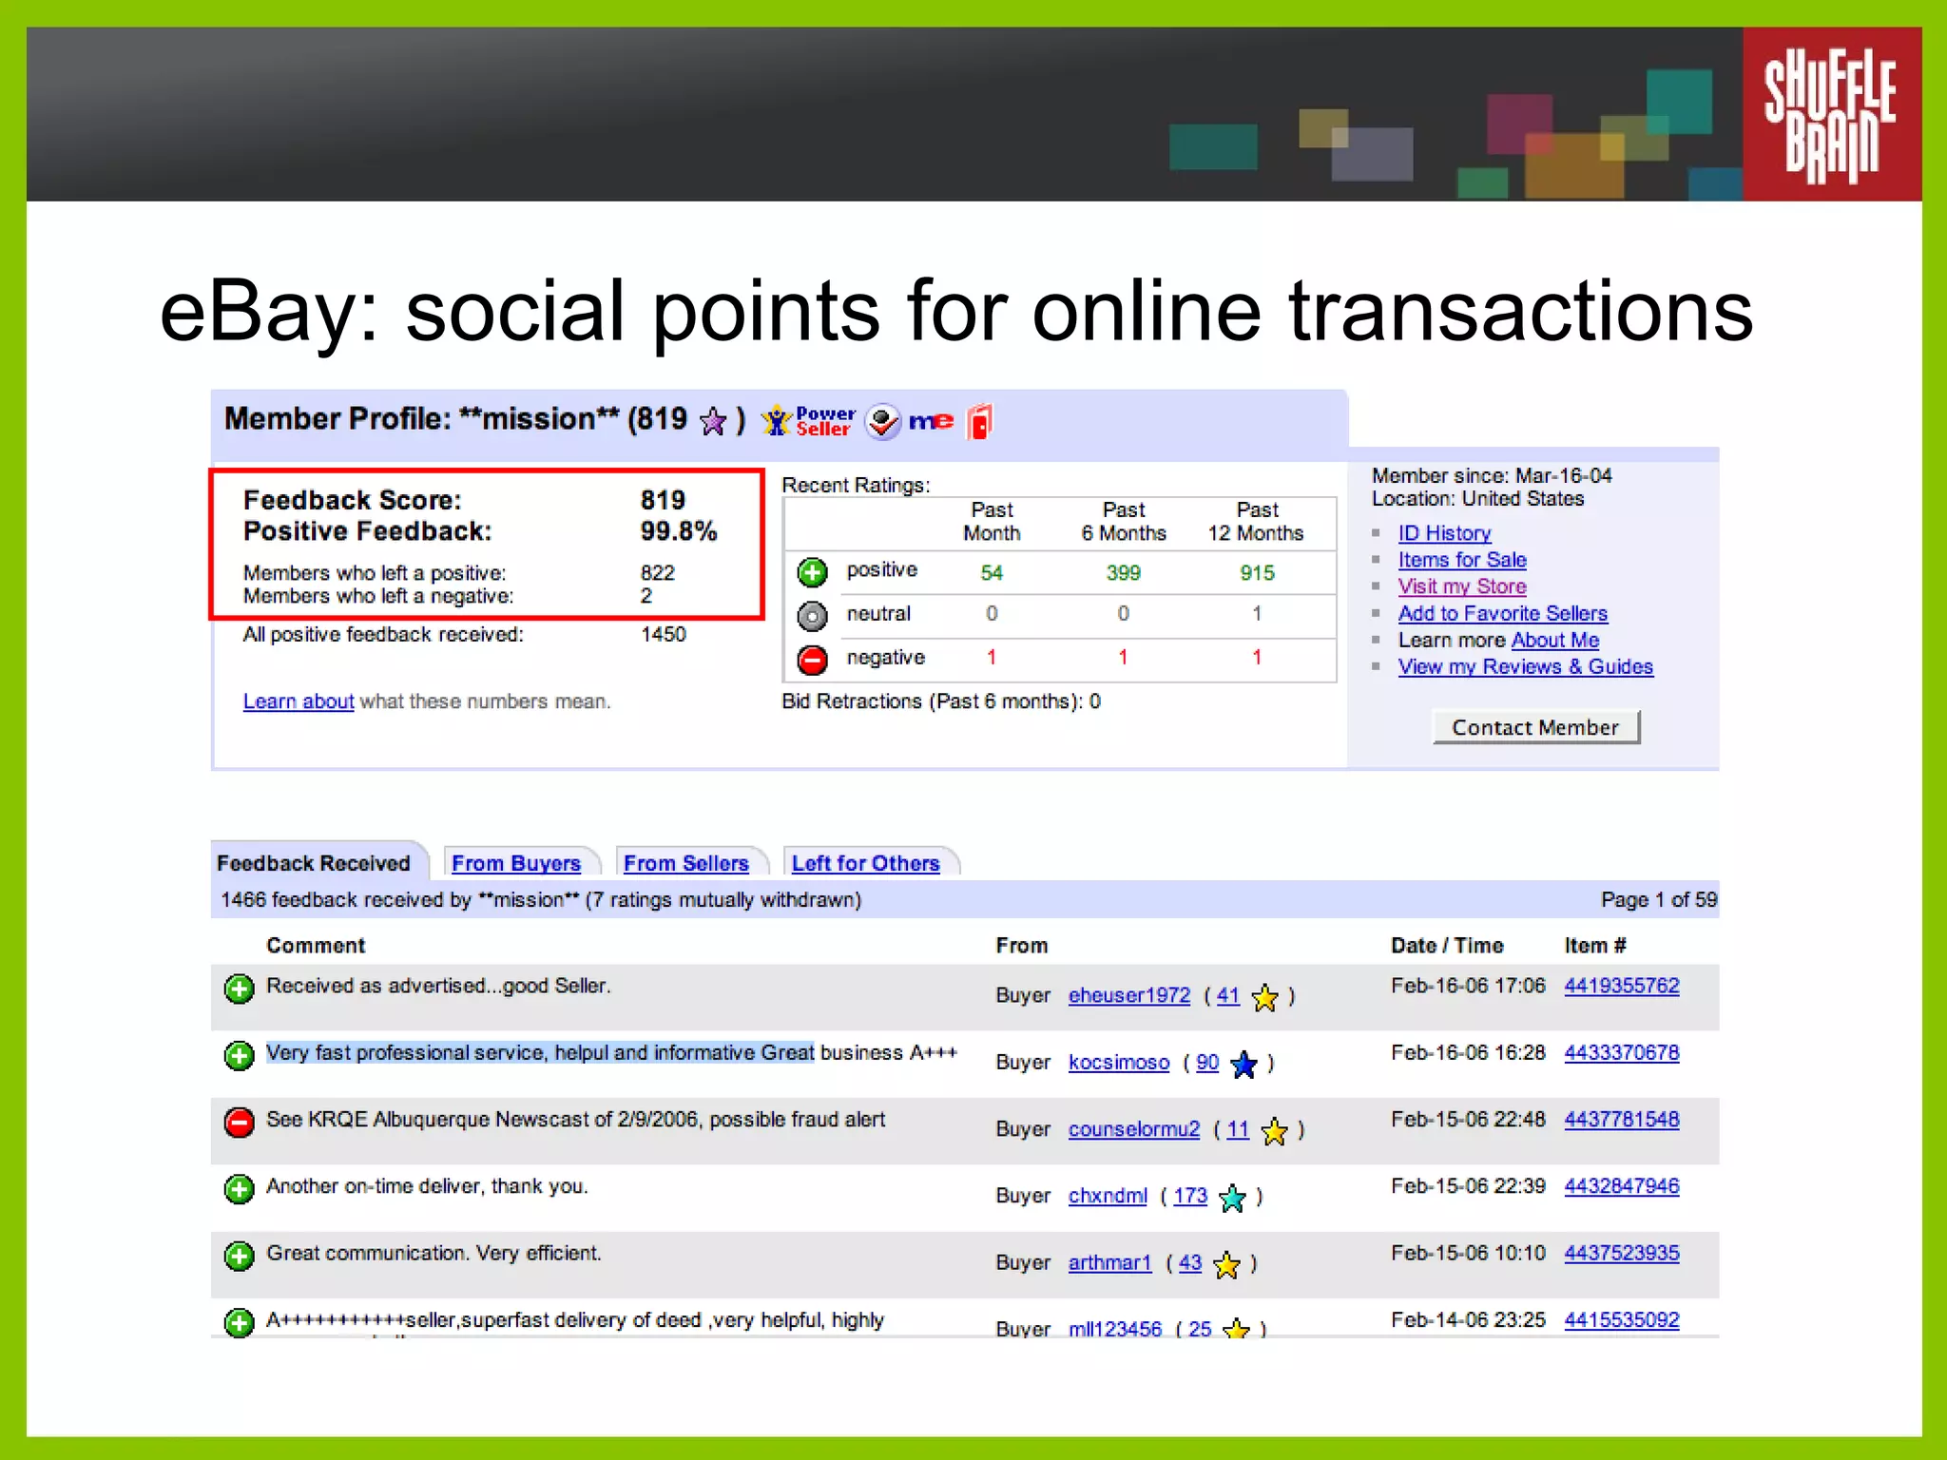Click Add to Favorite Sellers link

pyautogui.click(x=1502, y=613)
